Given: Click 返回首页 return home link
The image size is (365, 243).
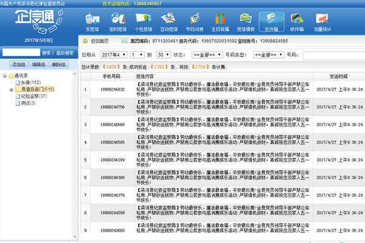Looking at the screenshot, I should tap(99, 41).
